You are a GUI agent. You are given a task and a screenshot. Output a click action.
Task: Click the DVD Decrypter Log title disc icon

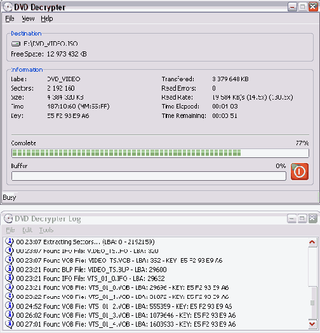[8, 219]
